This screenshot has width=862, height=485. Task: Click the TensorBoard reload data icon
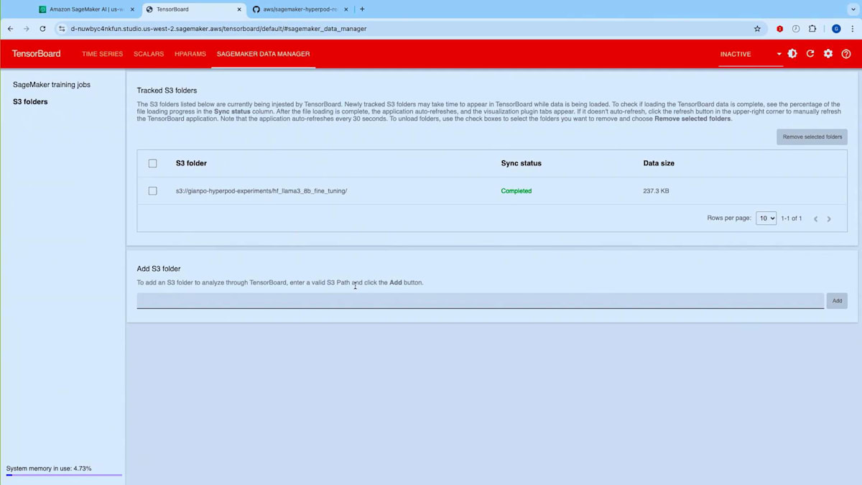[810, 54]
